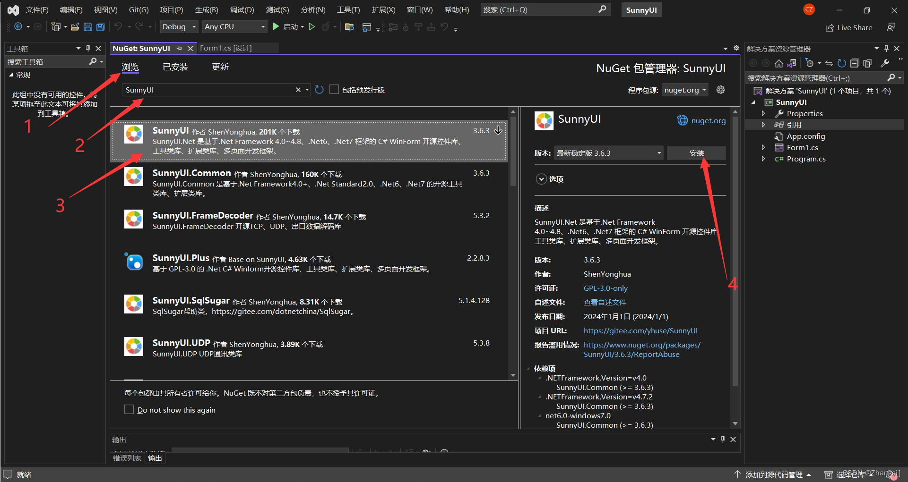The image size is (908, 482).
Task: Open the Debug configuration dropdown
Action: [x=179, y=27]
